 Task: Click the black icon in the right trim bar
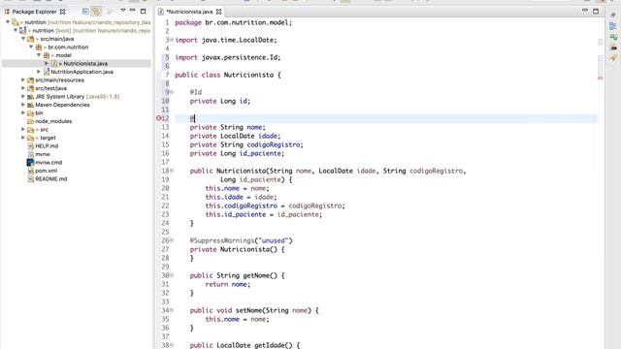pyautogui.click(x=613, y=48)
